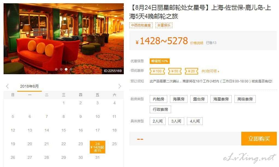Claim the ¥20 coupon ticket
The image size is (279, 167).
tap(192, 71)
